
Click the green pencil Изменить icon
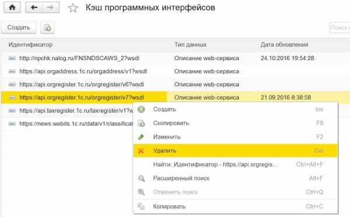(141, 137)
